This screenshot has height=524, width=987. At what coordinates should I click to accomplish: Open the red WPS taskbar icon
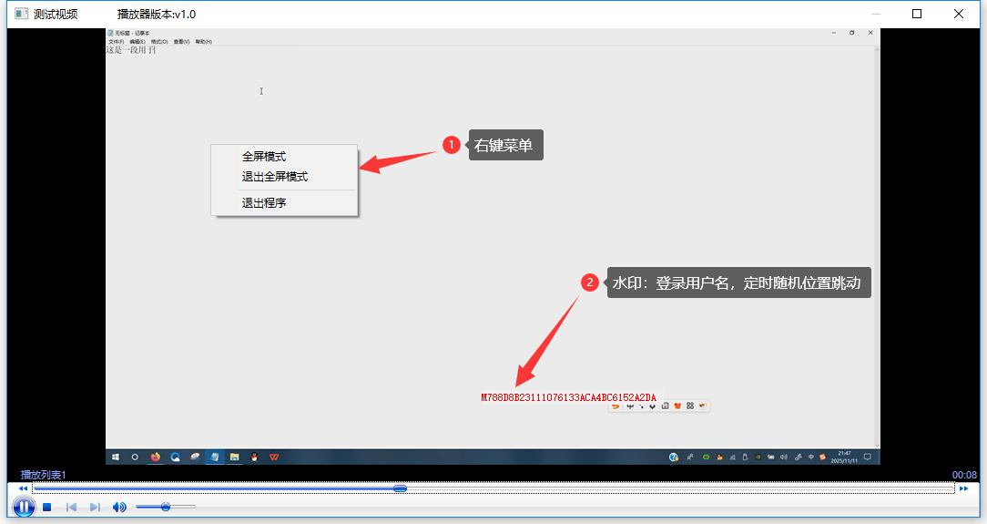coord(274,457)
